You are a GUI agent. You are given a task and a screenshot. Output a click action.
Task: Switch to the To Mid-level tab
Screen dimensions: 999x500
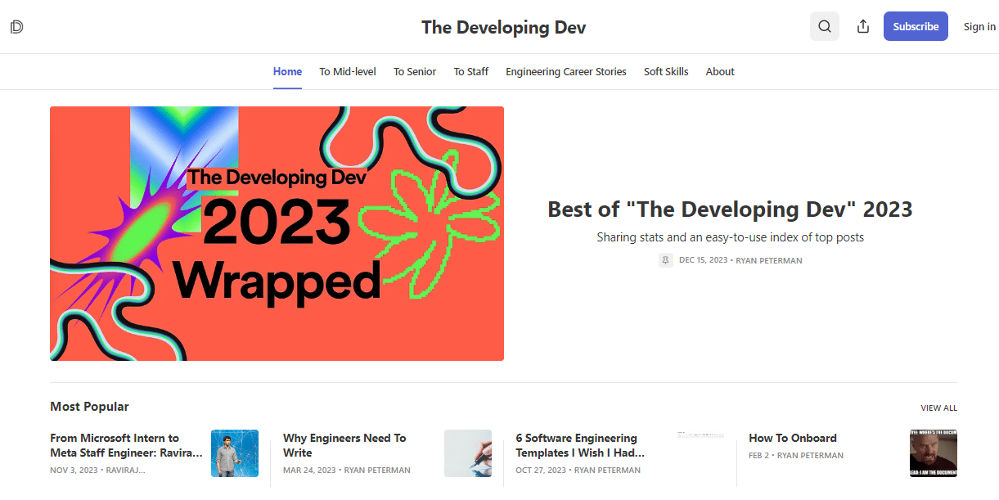tap(348, 71)
